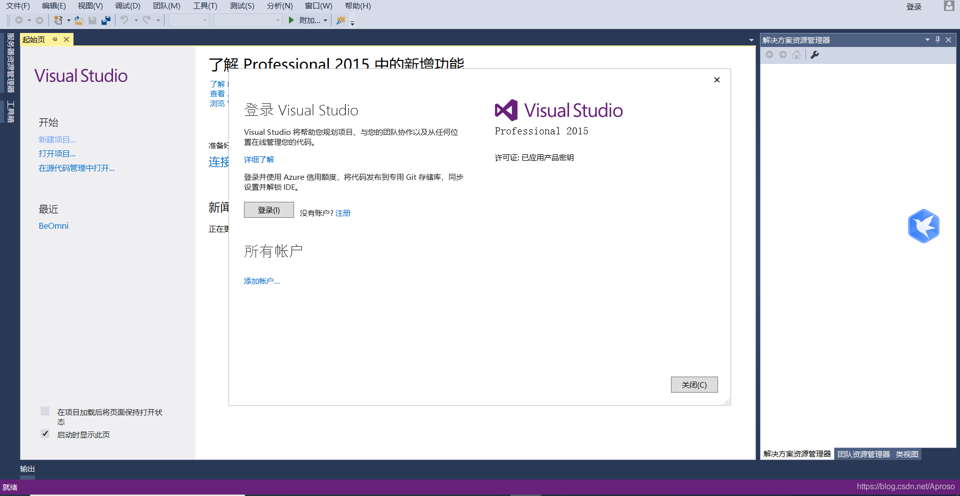The width and height of the screenshot is (960, 496).
Task: Click the save all icon
Action: coord(106,20)
